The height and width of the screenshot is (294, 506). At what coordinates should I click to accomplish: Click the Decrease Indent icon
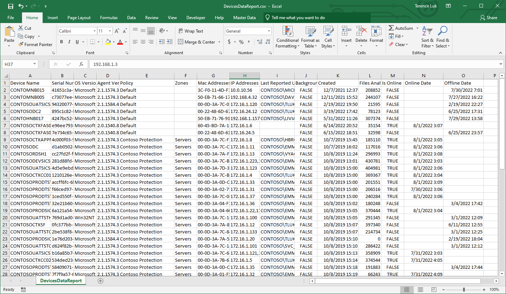point(162,42)
